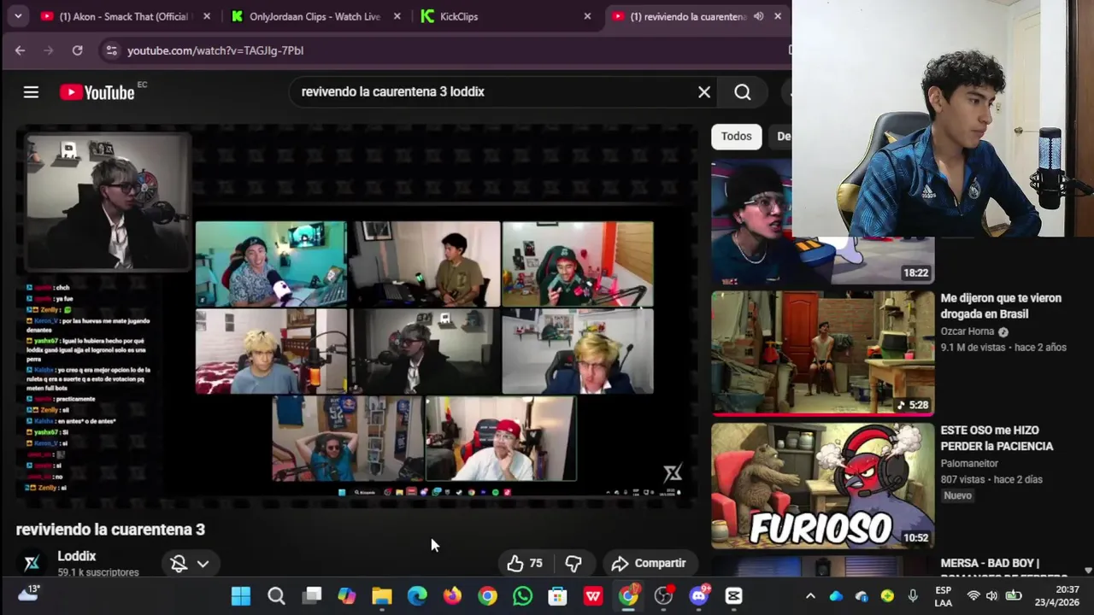Open WhatsApp from the taskbar

point(522,596)
